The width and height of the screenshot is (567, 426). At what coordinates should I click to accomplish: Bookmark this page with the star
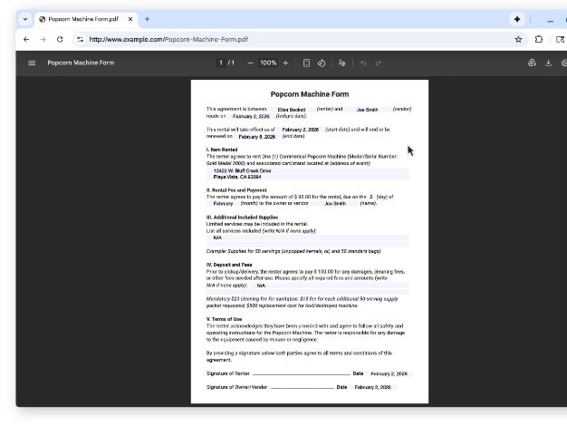pos(518,39)
